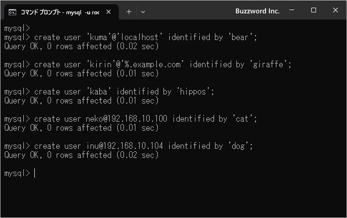Image resolution: width=347 pixels, height=218 pixels.
Task: Click the empty mysql> prompt at the top
Action: (x=17, y=28)
